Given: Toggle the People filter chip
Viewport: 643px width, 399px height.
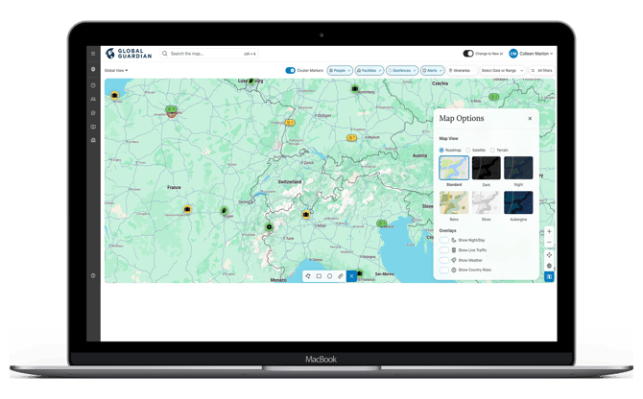Looking at the screenshot, I should 340,70.
